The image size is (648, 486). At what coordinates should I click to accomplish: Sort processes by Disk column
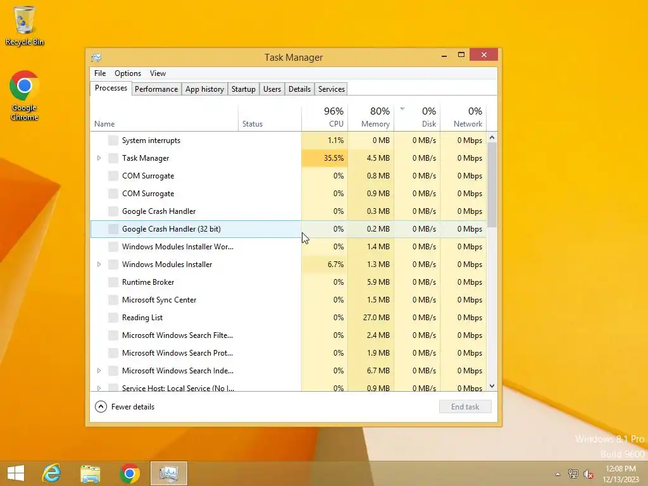[x=418, y=117]
